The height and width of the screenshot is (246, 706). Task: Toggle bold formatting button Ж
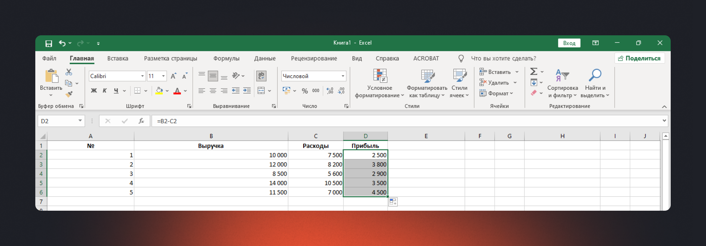pos(94,91)
